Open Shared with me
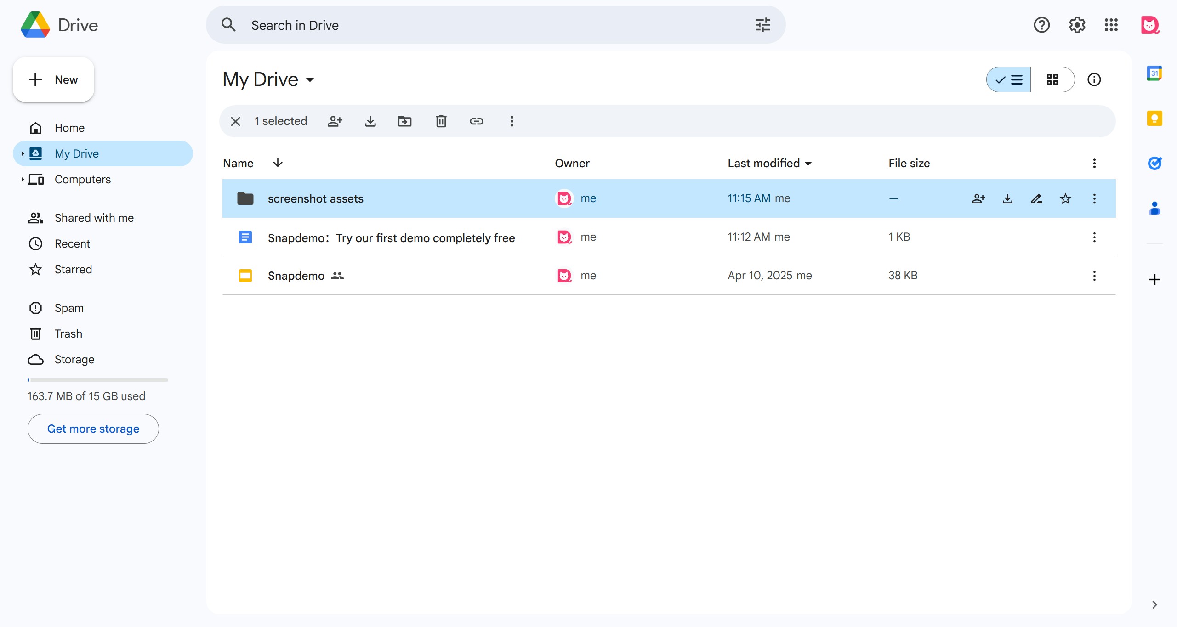 pyautogui.click(x=103, y=218)
